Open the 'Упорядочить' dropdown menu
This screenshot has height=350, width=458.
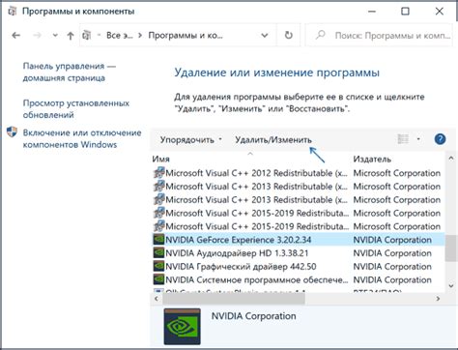pos(190,140)
